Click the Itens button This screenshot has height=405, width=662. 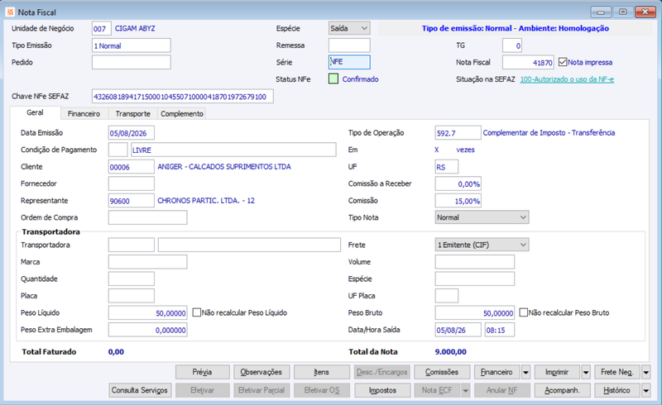[x=322, y=372]
